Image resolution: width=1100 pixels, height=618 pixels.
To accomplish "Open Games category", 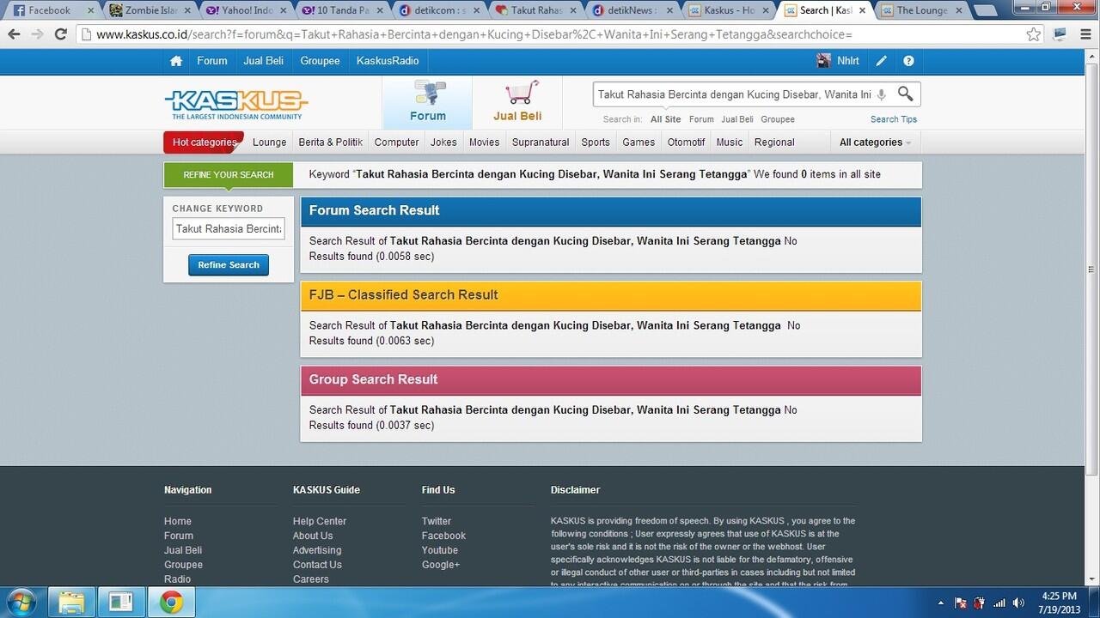I will tap(639, 142).
